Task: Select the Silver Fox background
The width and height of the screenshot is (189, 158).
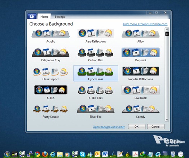Action: [96, 109]
